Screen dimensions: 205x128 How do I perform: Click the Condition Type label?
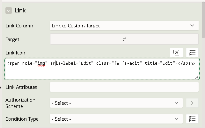coord(22,119)
